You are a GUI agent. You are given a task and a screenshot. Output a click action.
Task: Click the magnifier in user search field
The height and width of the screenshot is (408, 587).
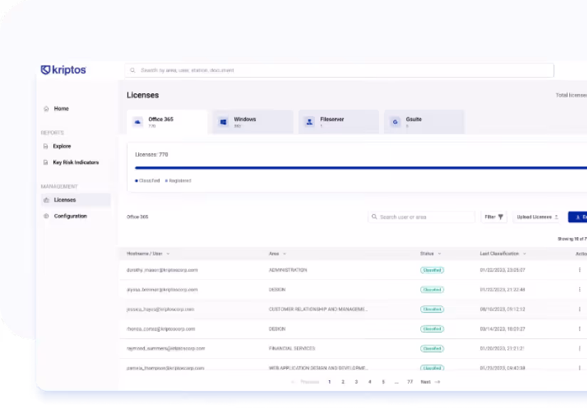[374, 216]
